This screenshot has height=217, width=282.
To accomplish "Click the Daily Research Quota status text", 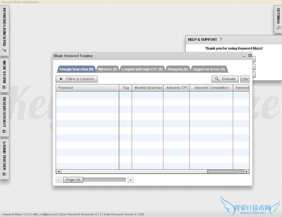I will click(124, 214).
